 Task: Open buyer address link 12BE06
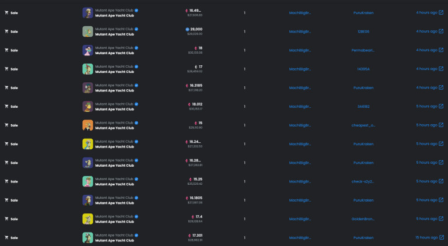tap(363, 31)
